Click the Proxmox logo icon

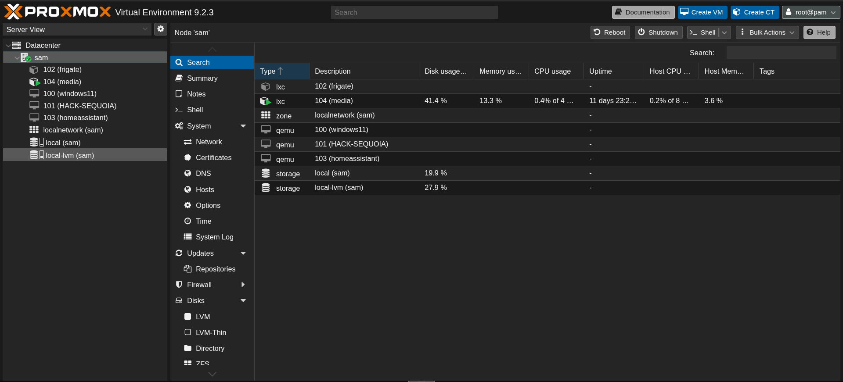point(13,12)
